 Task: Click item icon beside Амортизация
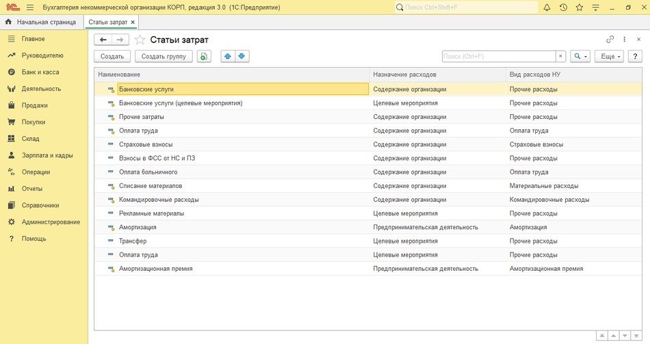[x=111, y=227]
